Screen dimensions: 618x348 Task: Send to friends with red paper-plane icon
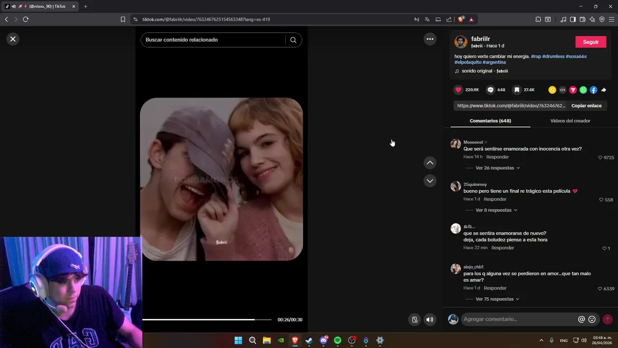(573, 90)
